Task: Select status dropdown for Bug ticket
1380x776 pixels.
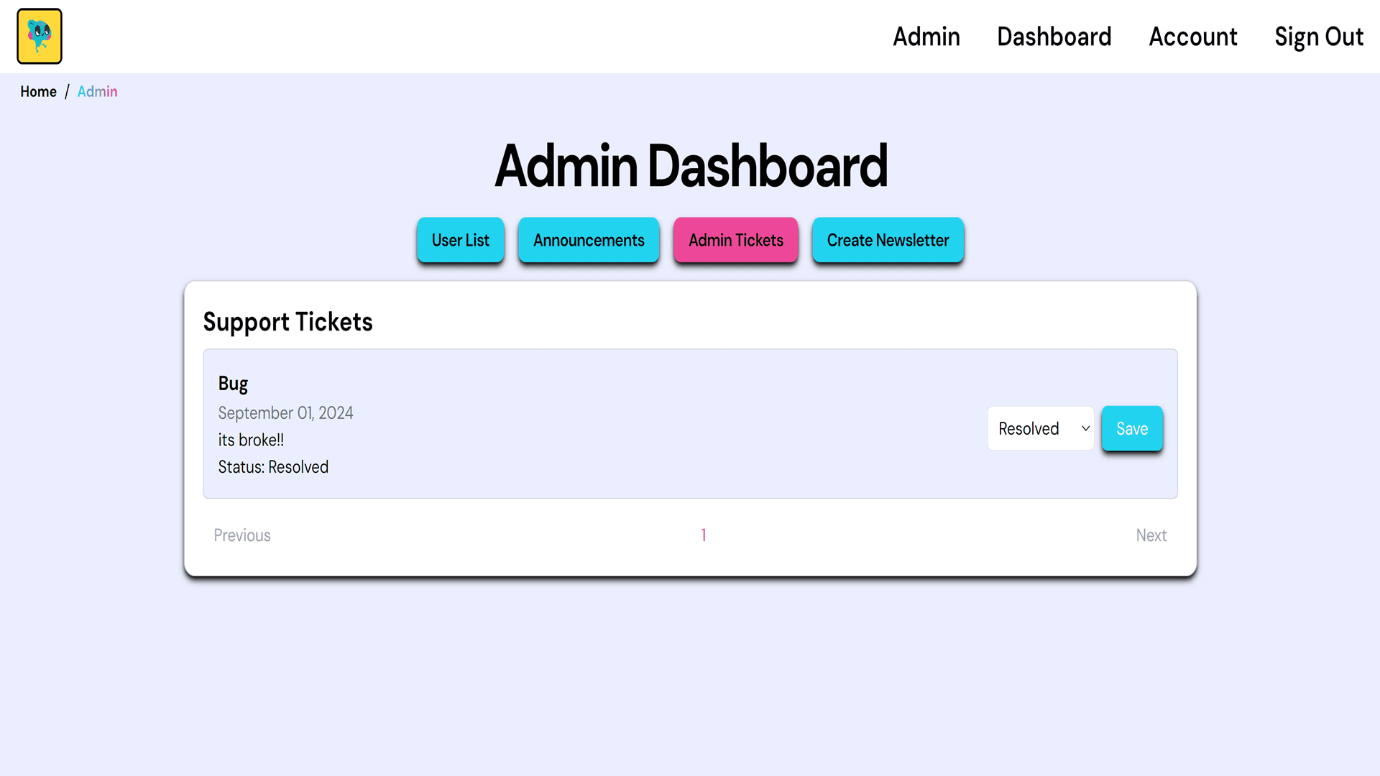Action: coord(1040,428)
